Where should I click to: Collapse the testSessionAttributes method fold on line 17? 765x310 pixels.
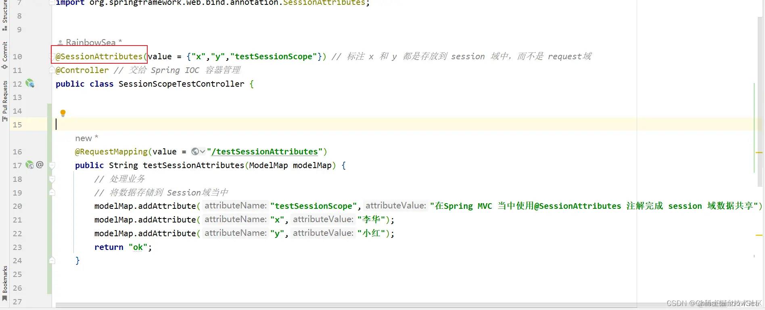tap(52, 165)
